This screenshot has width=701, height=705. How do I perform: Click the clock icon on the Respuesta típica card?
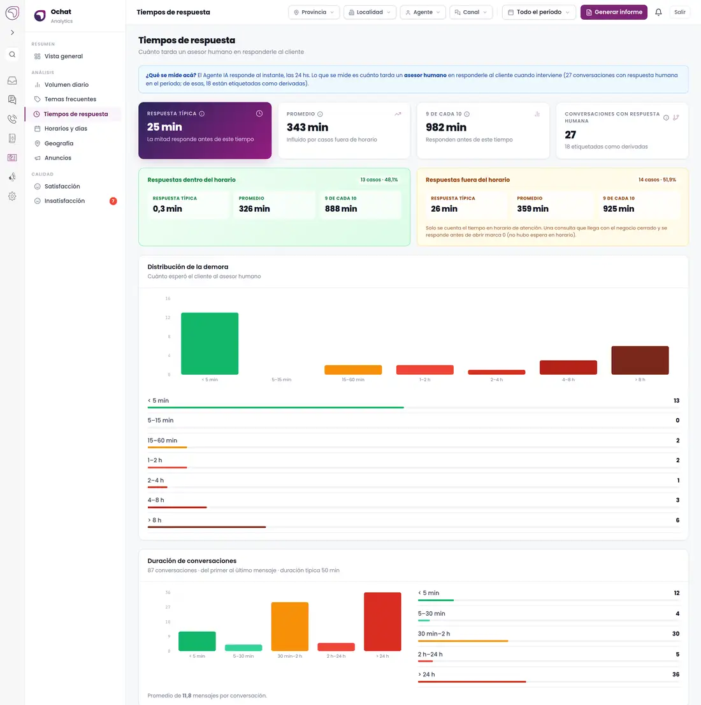(259, 113)
